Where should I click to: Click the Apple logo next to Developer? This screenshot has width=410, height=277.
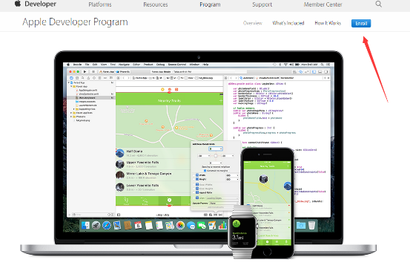point(18,4)
